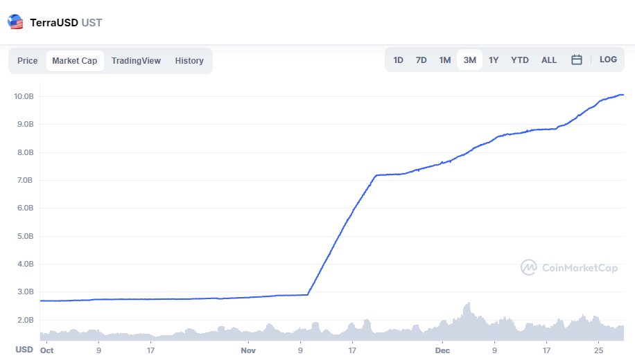
Task: Select the YTD time range
Action: tap(520, 60)
